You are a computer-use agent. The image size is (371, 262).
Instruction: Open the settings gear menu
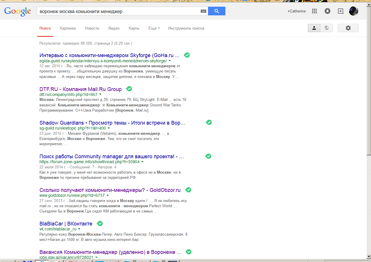coord(348,28)
